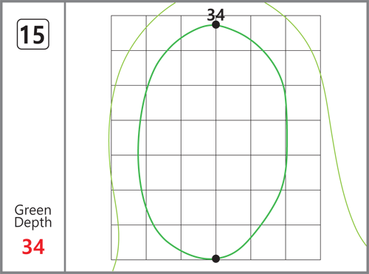The image size is (369, 274).
Task: Click the green's left edge outline
Action: click(139, 148)
